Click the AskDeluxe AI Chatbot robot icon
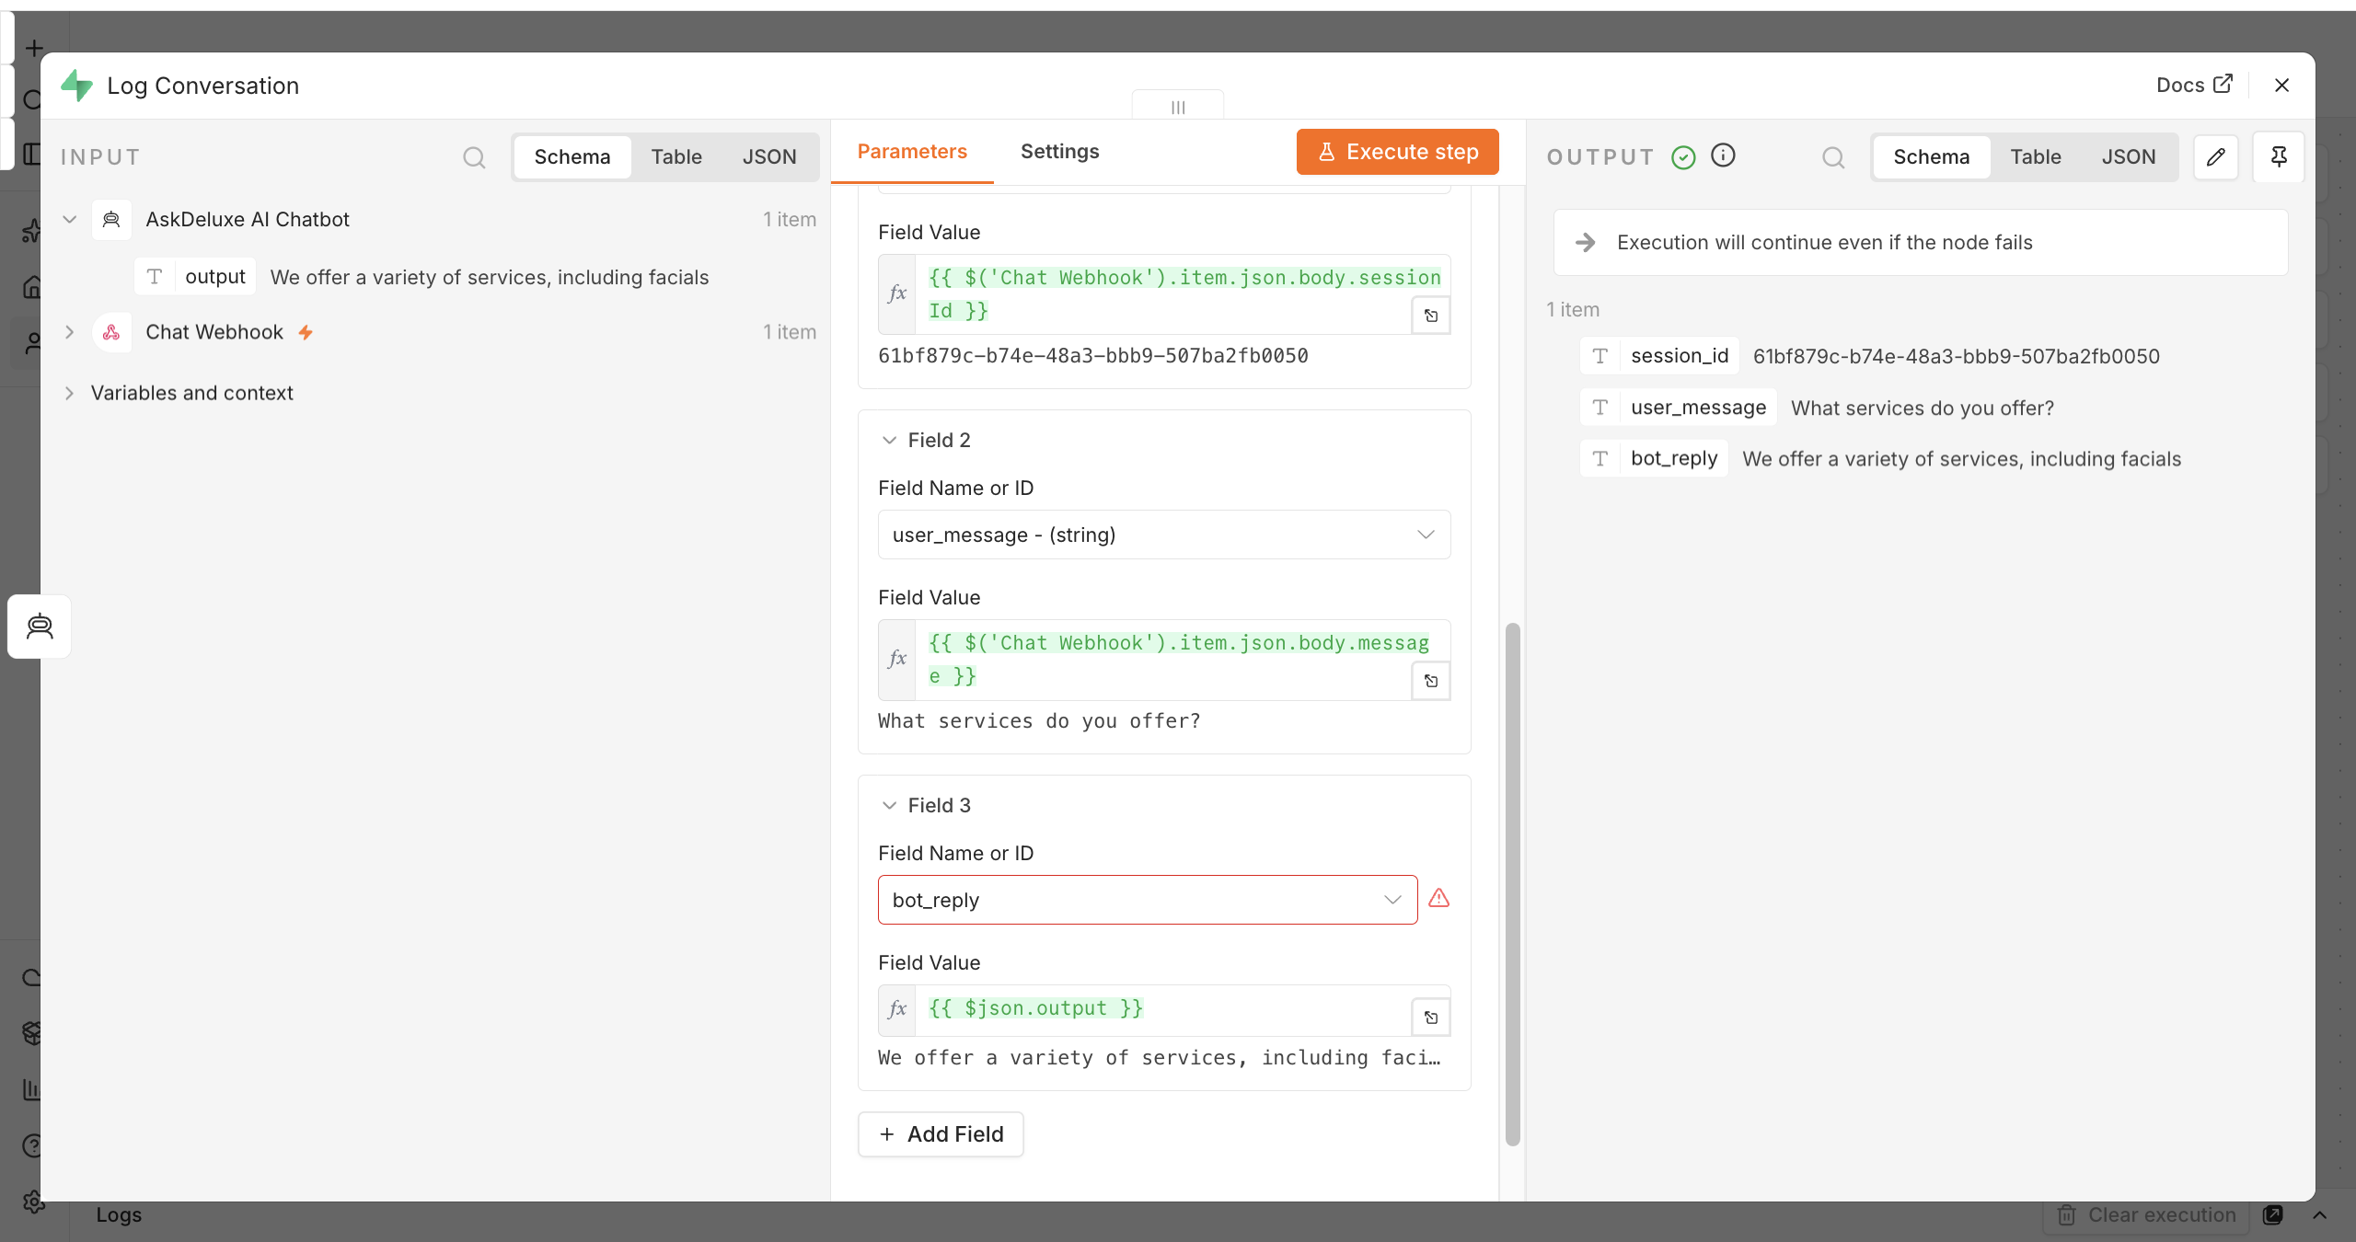The width and height of the screenshot is (2356, 1242). [x=111, y=219]
